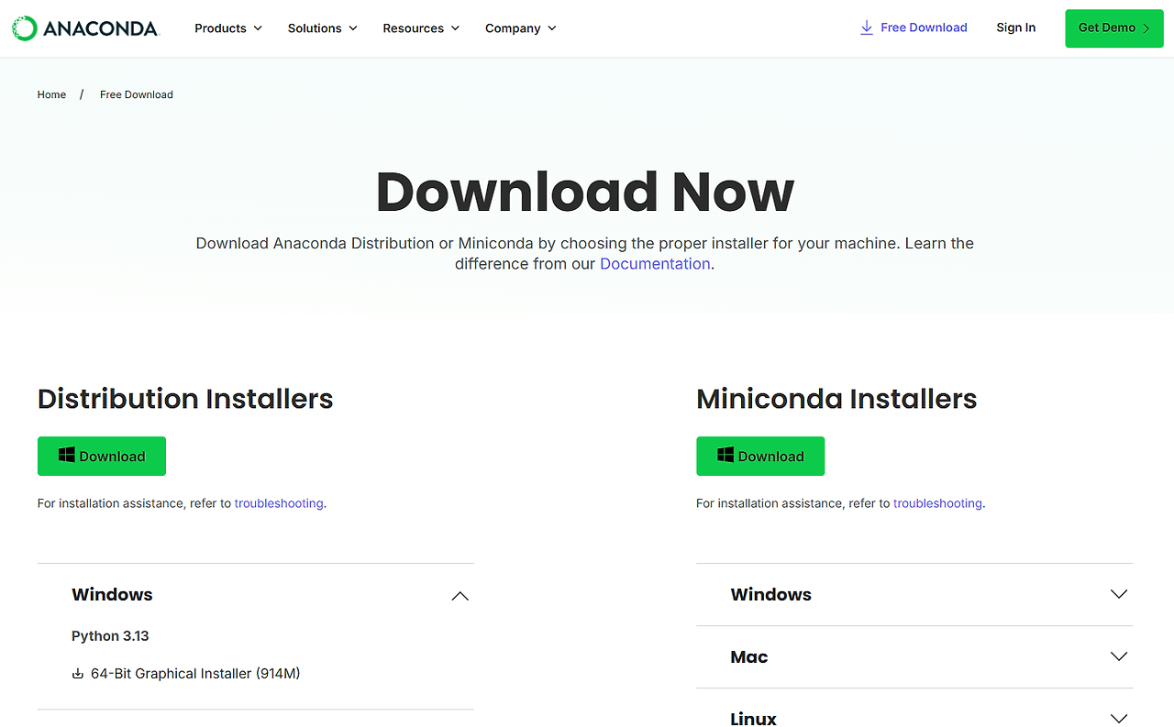The image size is (1174, 727).
Task: Click Sign In
Action: pyautogui.click(x=1016, y=28)
